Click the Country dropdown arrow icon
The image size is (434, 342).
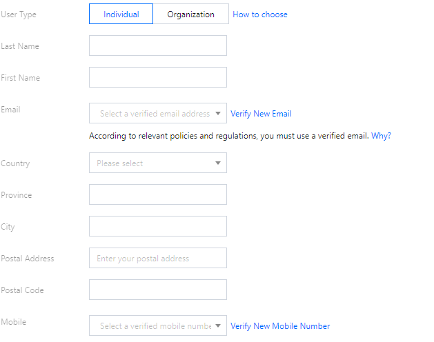coord(218,163)
